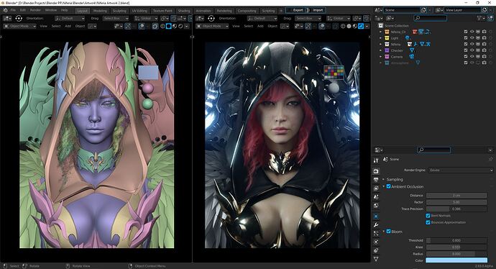Viewport: 496px width, 269px height.
Task: Click the Import button in the top bar
Action: tap(318, 10)
